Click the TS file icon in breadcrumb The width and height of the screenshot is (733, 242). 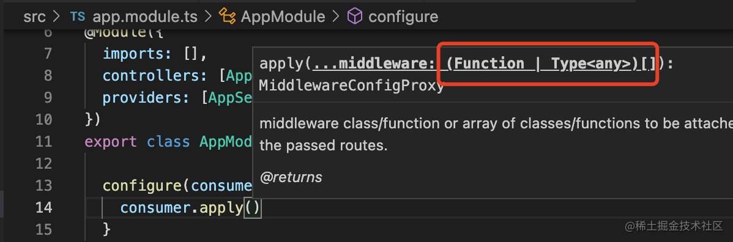click(77, 17)
